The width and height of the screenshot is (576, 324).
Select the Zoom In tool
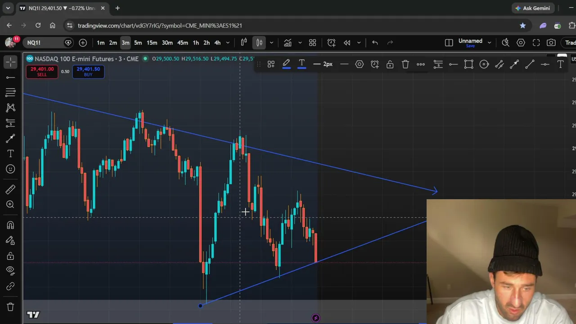(x=10, y=205)
